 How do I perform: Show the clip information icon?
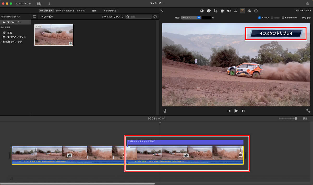point(256,11)
